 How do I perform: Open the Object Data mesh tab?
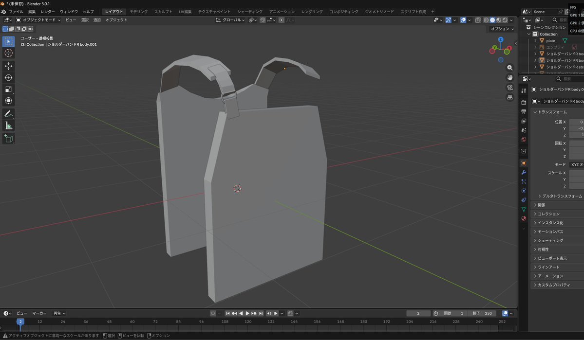(524, 209)
